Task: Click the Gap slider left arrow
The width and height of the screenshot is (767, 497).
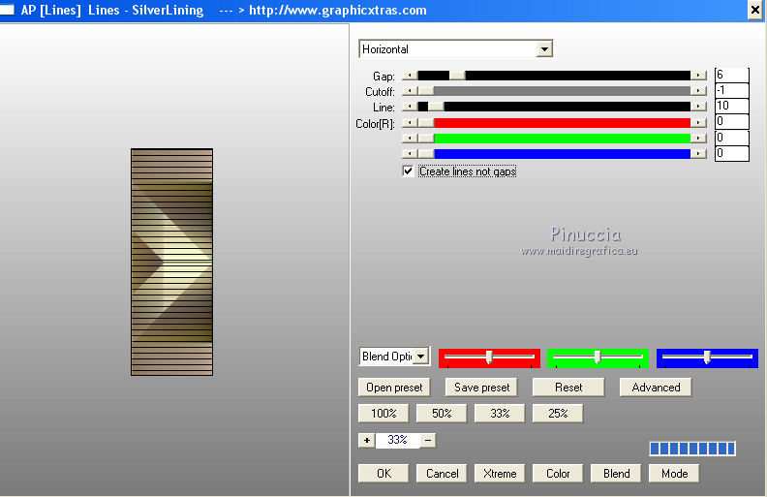Action: coord(410,76)
